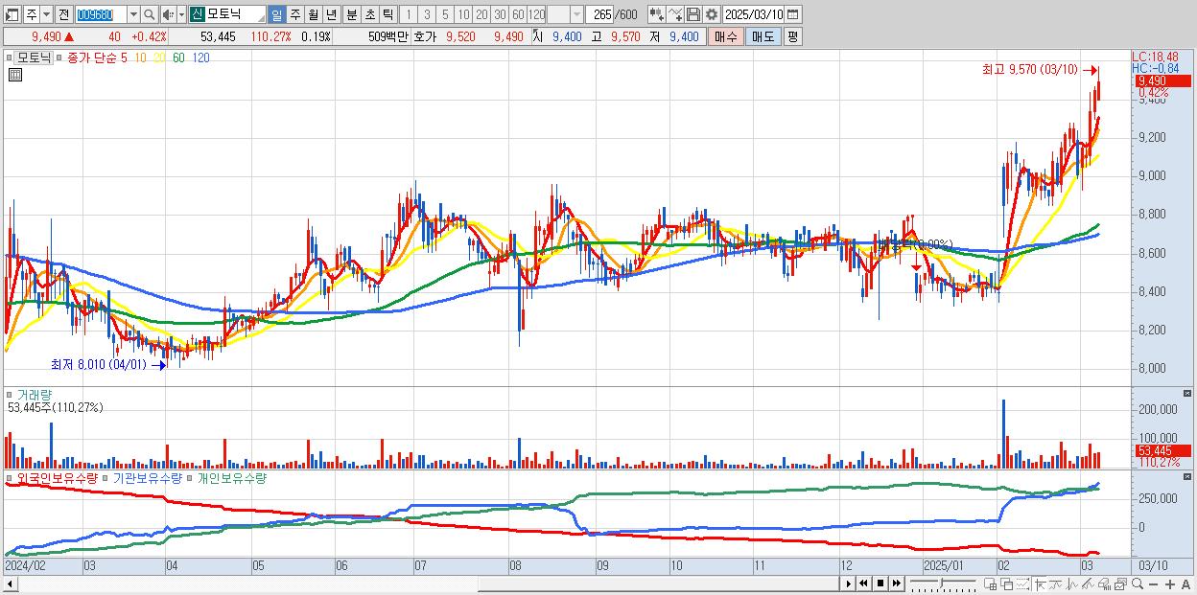This screenshot has width=1197, height=595.
Task: Click the 매도 sell button
Action: (763, 36)
